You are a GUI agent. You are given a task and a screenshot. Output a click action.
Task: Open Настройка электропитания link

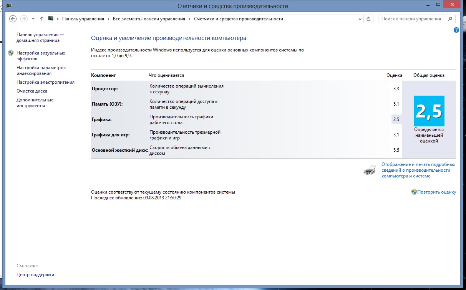(45, 82)
